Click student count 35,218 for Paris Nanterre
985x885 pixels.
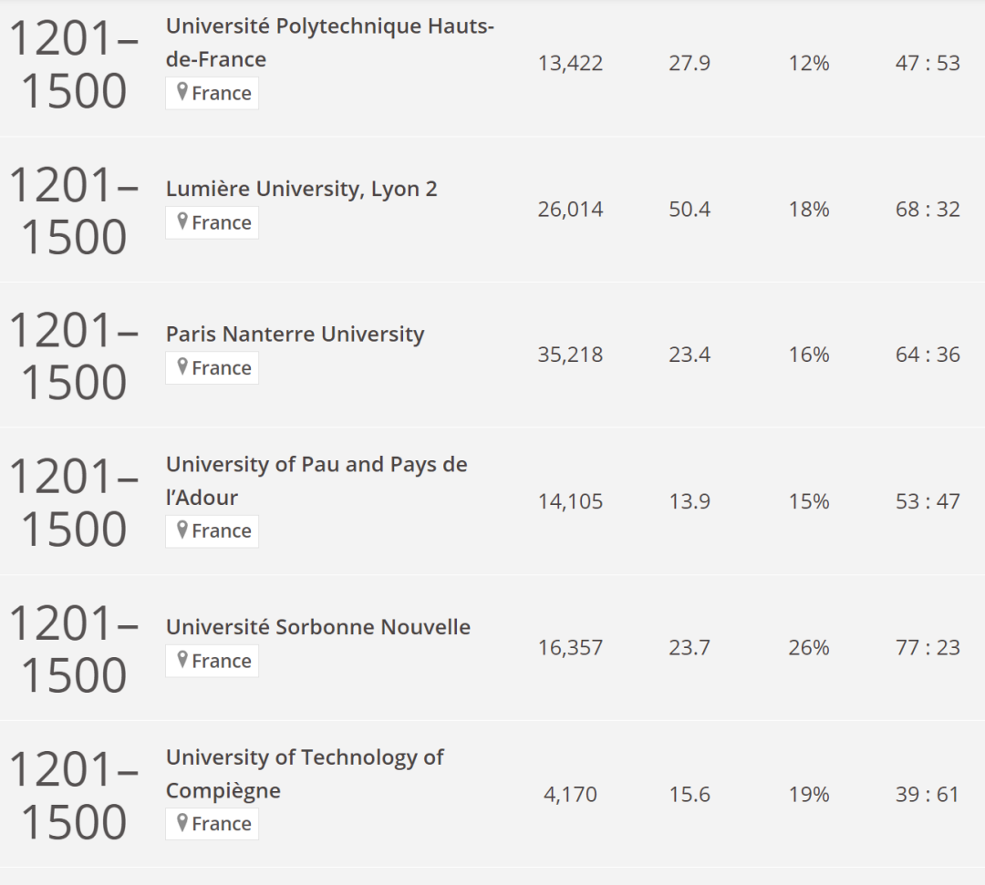570,355
